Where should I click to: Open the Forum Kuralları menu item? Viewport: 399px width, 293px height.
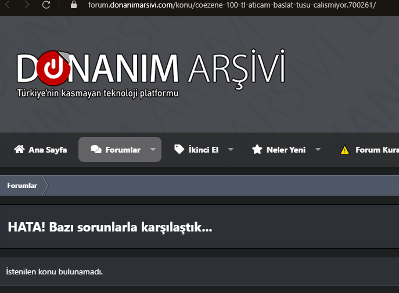click(377, 150)
